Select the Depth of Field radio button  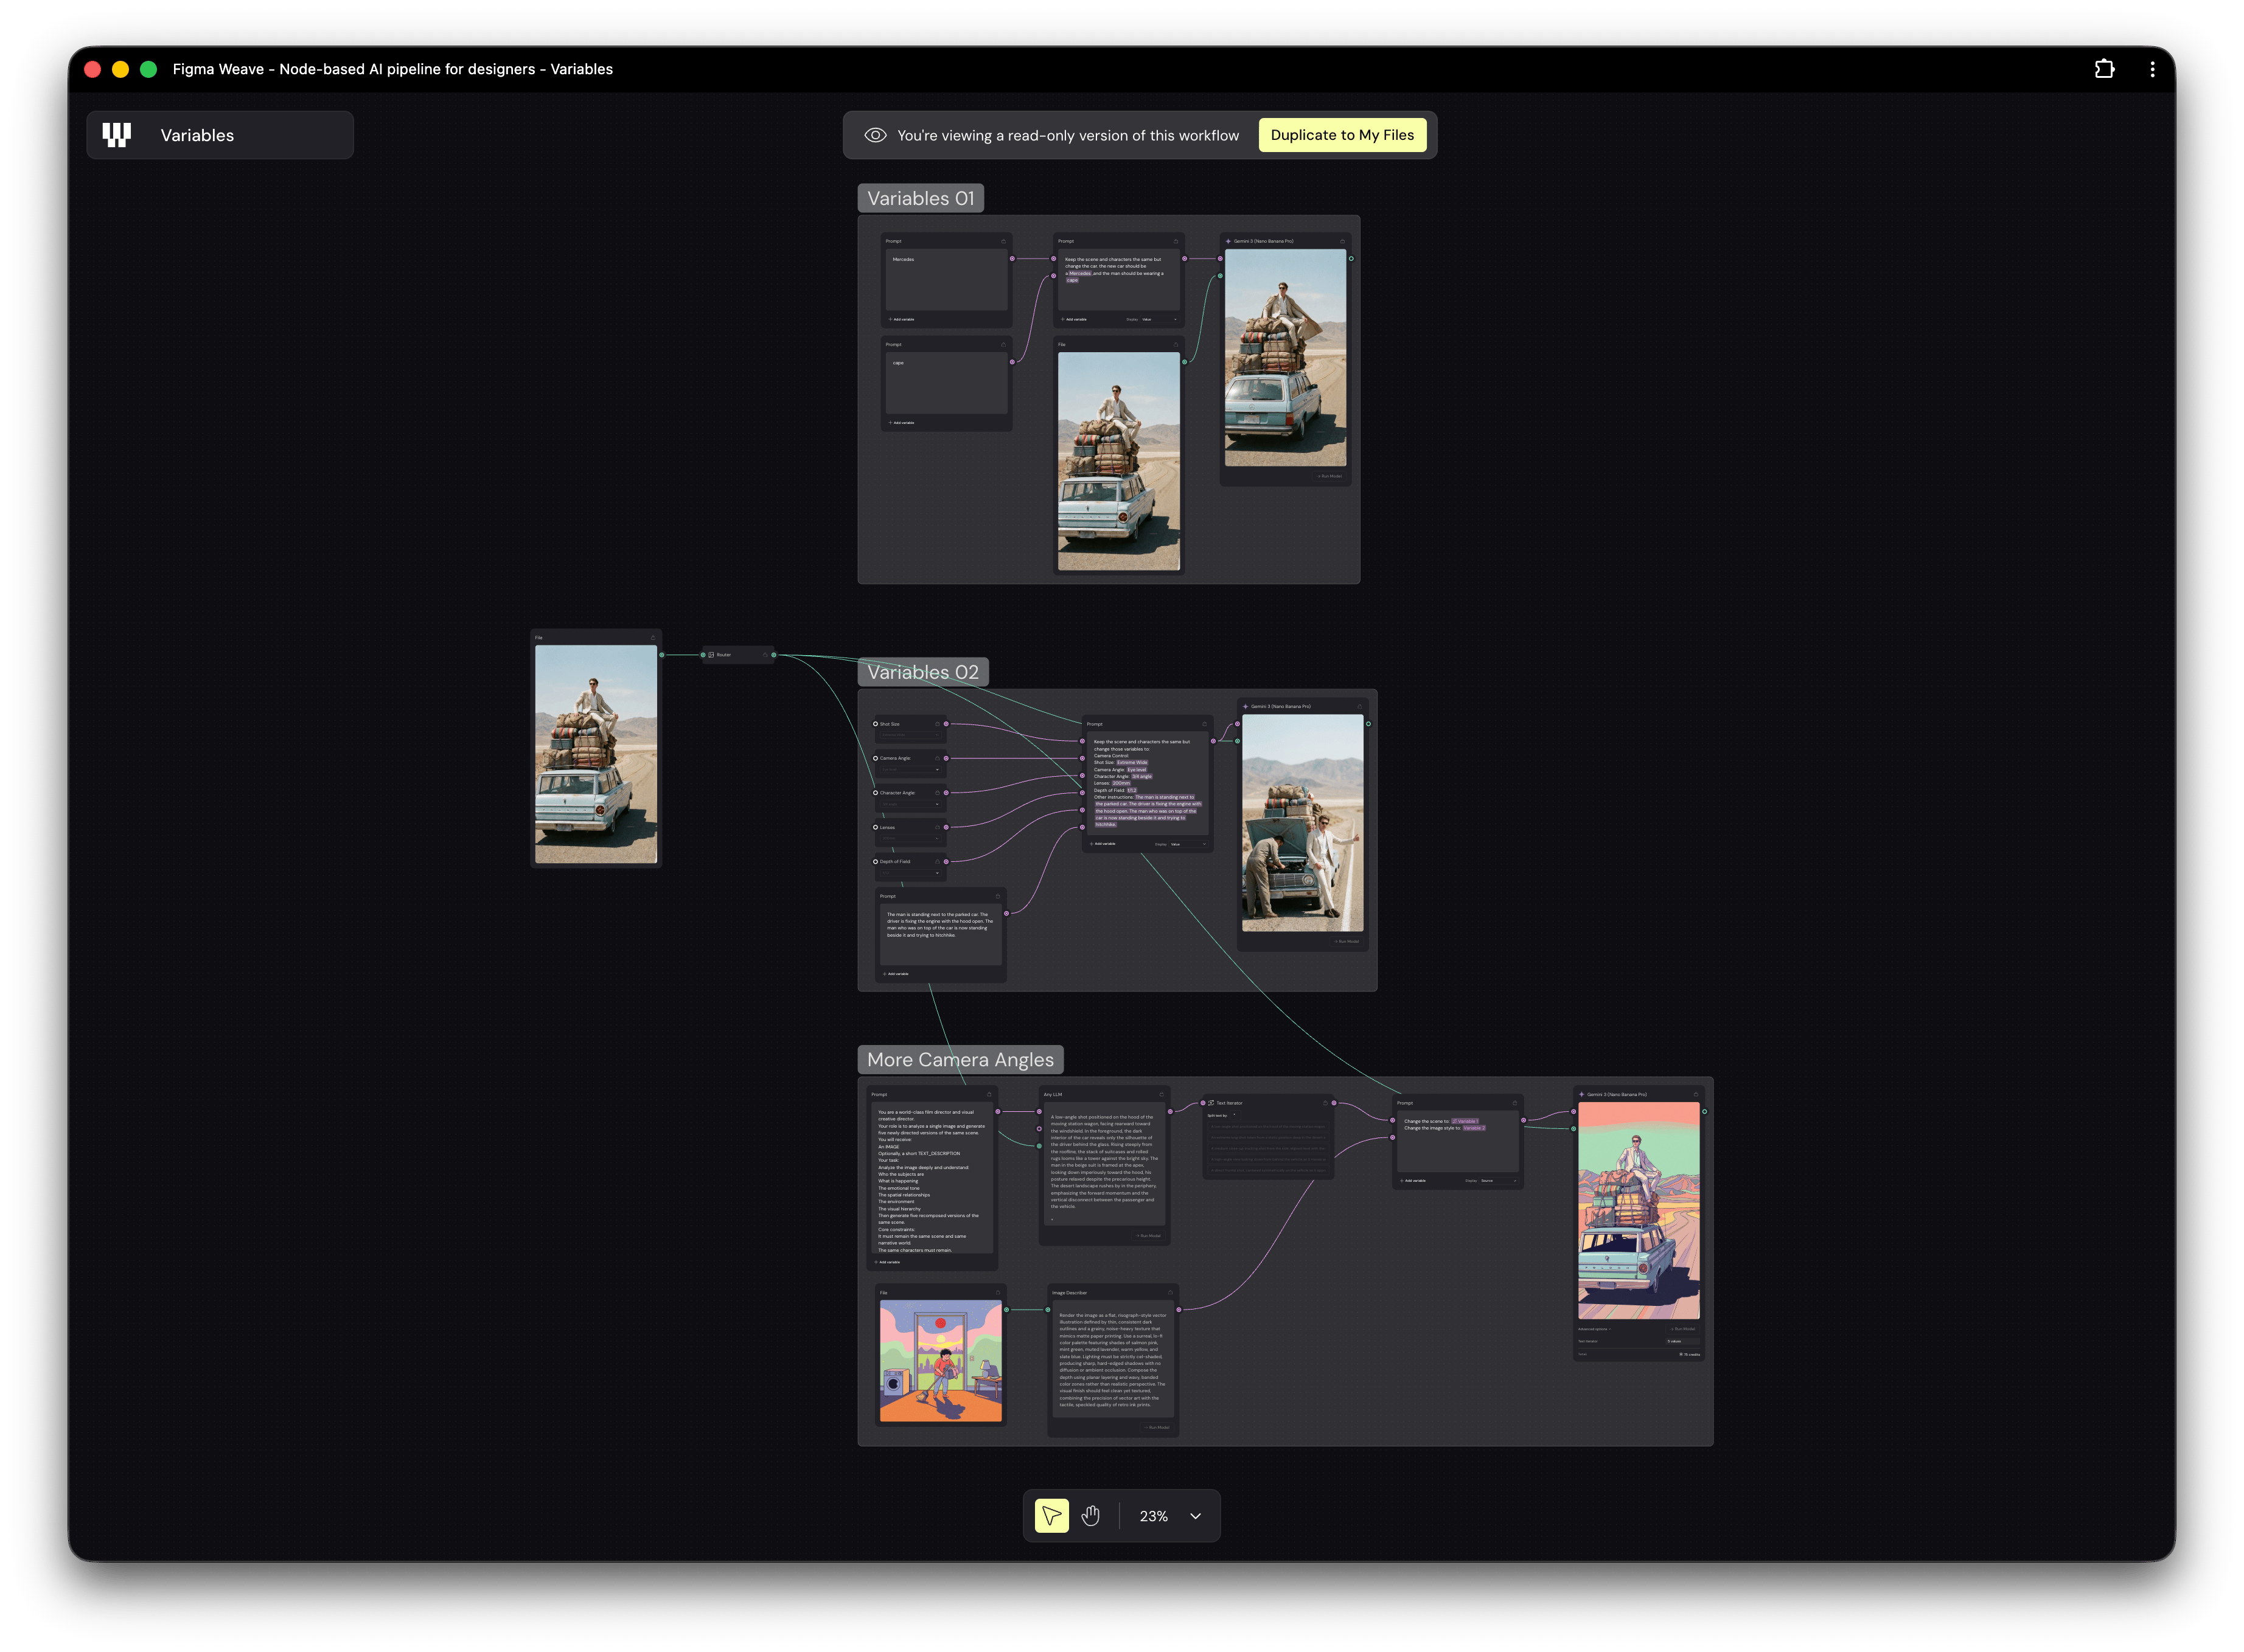(x=876, y=862)
